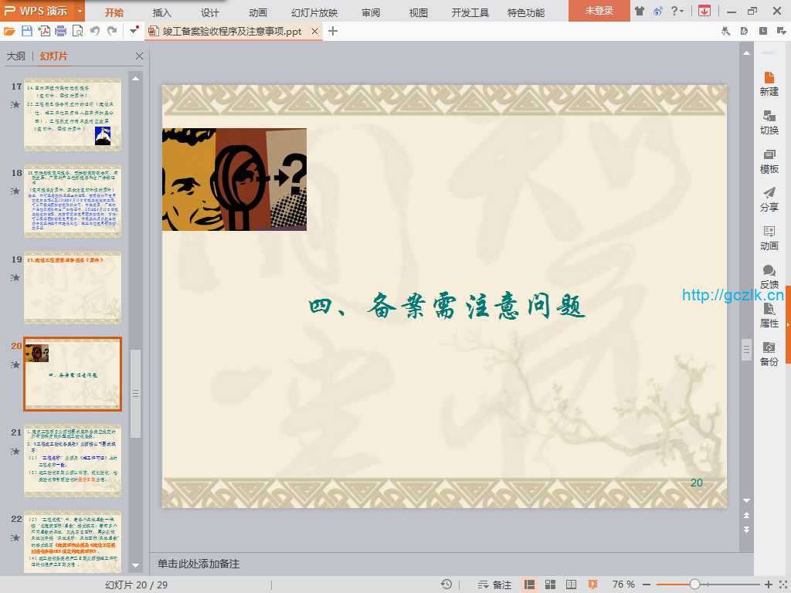This screenshot has height=593, width=791.
Task: Click the 备份 (Backup) sidebar icon
Action: pos(769,354)
